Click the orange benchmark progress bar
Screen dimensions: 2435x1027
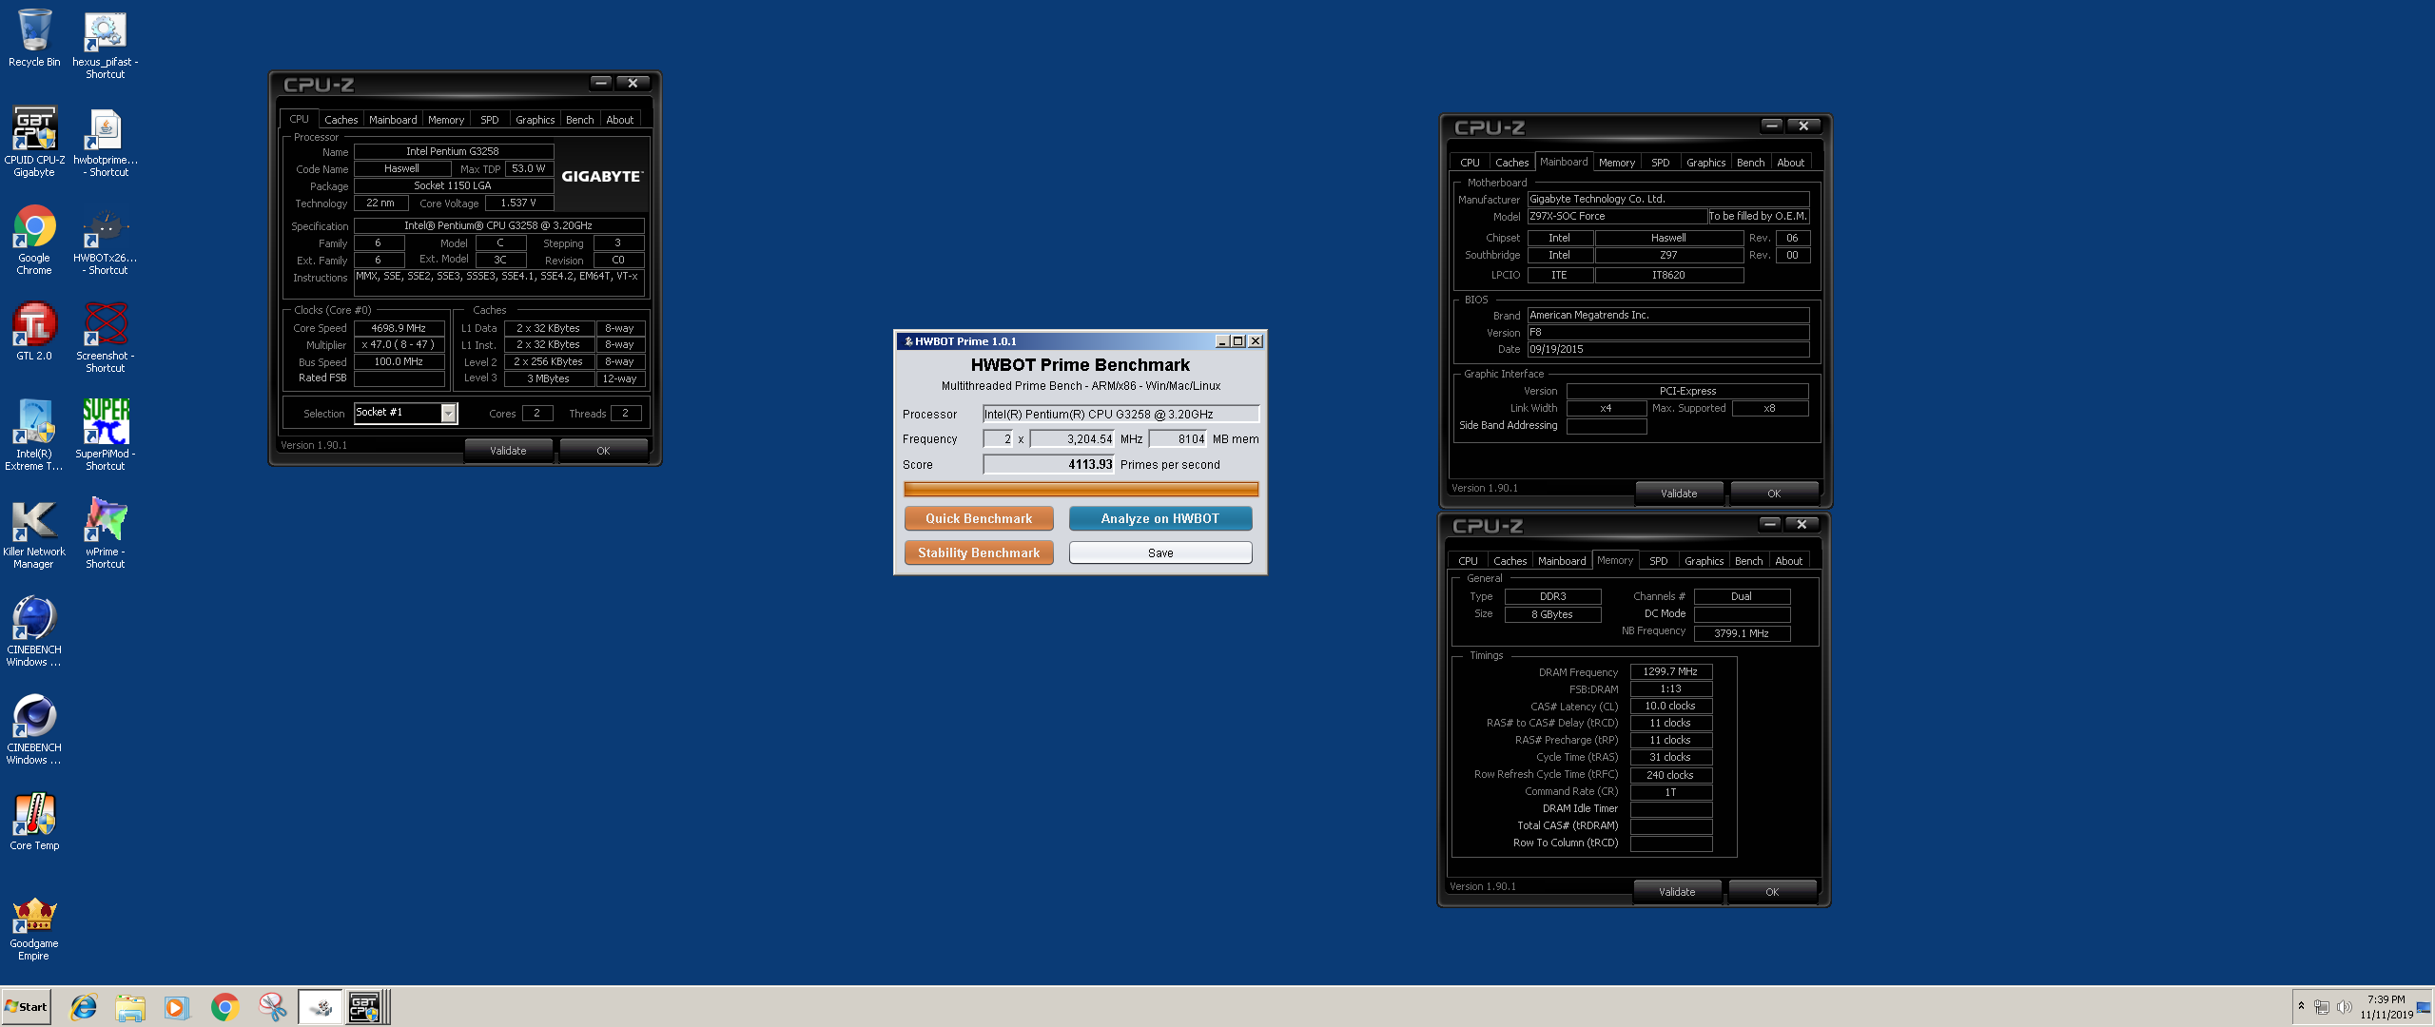[1081, 489]
